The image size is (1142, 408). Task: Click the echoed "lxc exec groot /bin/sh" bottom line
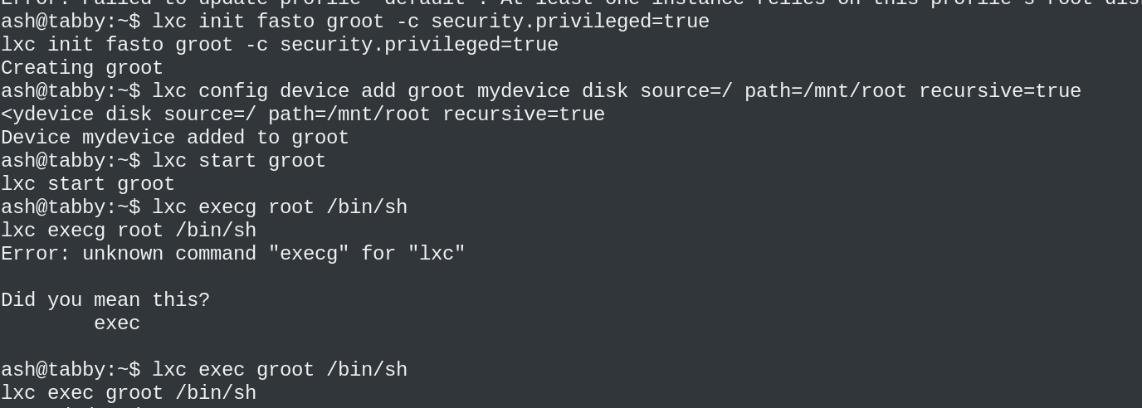129,393
